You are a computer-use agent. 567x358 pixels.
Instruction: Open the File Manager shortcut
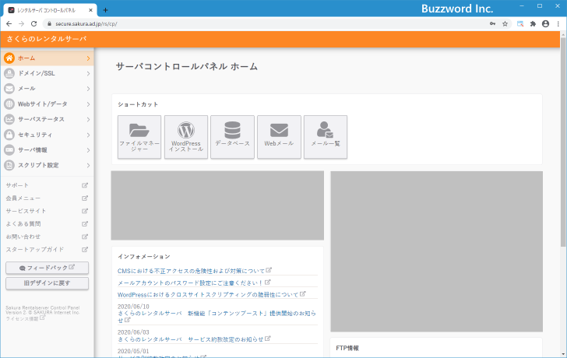(139, 137)
